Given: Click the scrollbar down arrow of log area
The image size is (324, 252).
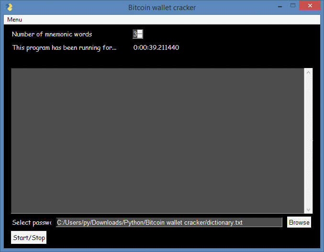Looking at the screenshot, I should 309,209.
